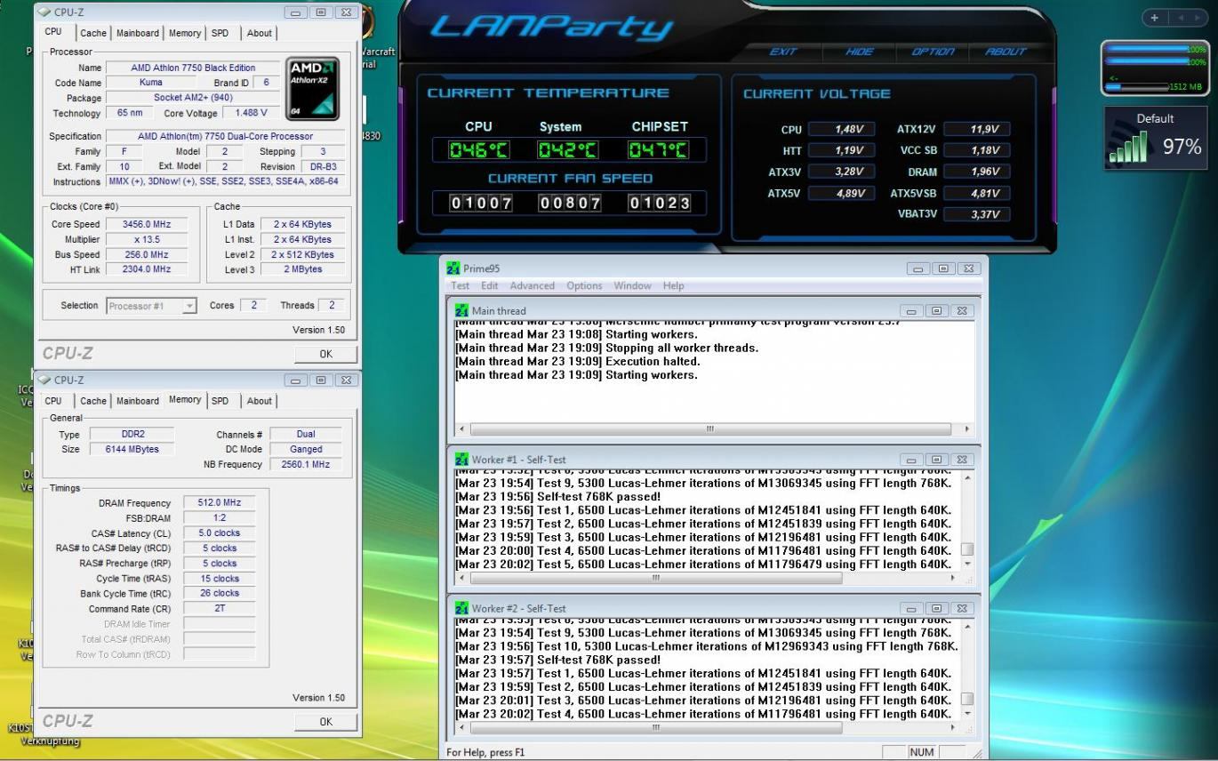This screenshot has width=1218, height=761.
Task: Click OK in the CPU-Z processor window
Action: point(325,354)
